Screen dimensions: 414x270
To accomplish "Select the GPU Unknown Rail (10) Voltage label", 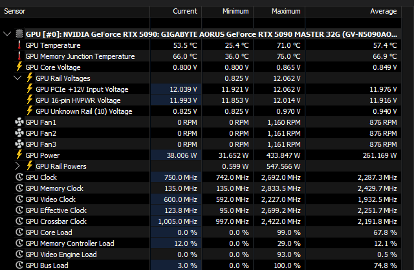I will point(84,111).
